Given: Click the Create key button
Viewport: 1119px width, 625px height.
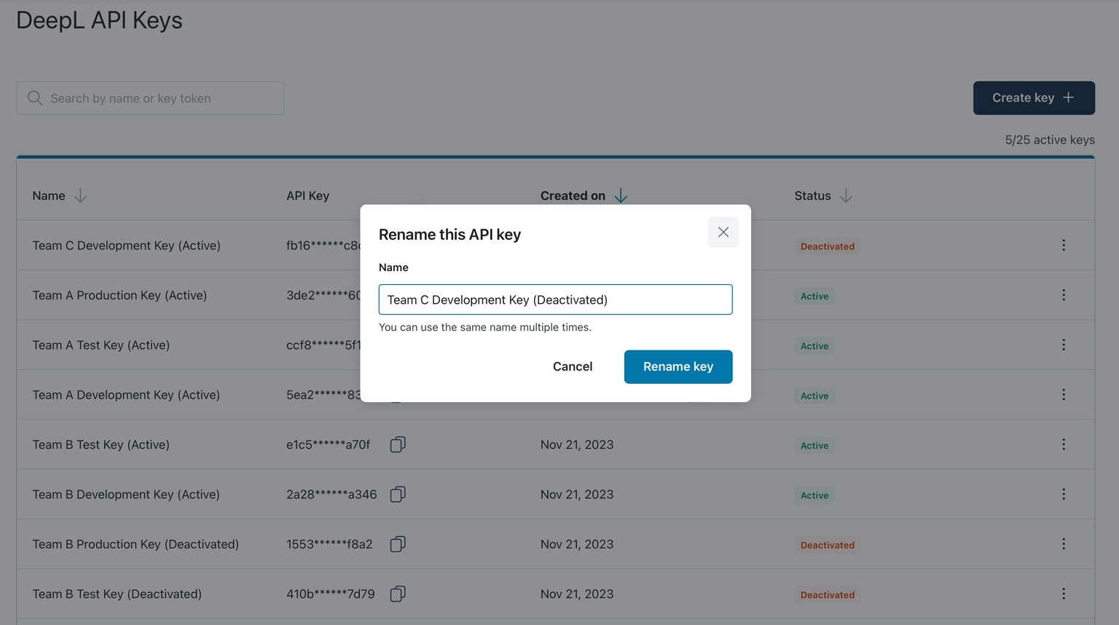Looking at the screenshot, I should [x=1033, y=98].
